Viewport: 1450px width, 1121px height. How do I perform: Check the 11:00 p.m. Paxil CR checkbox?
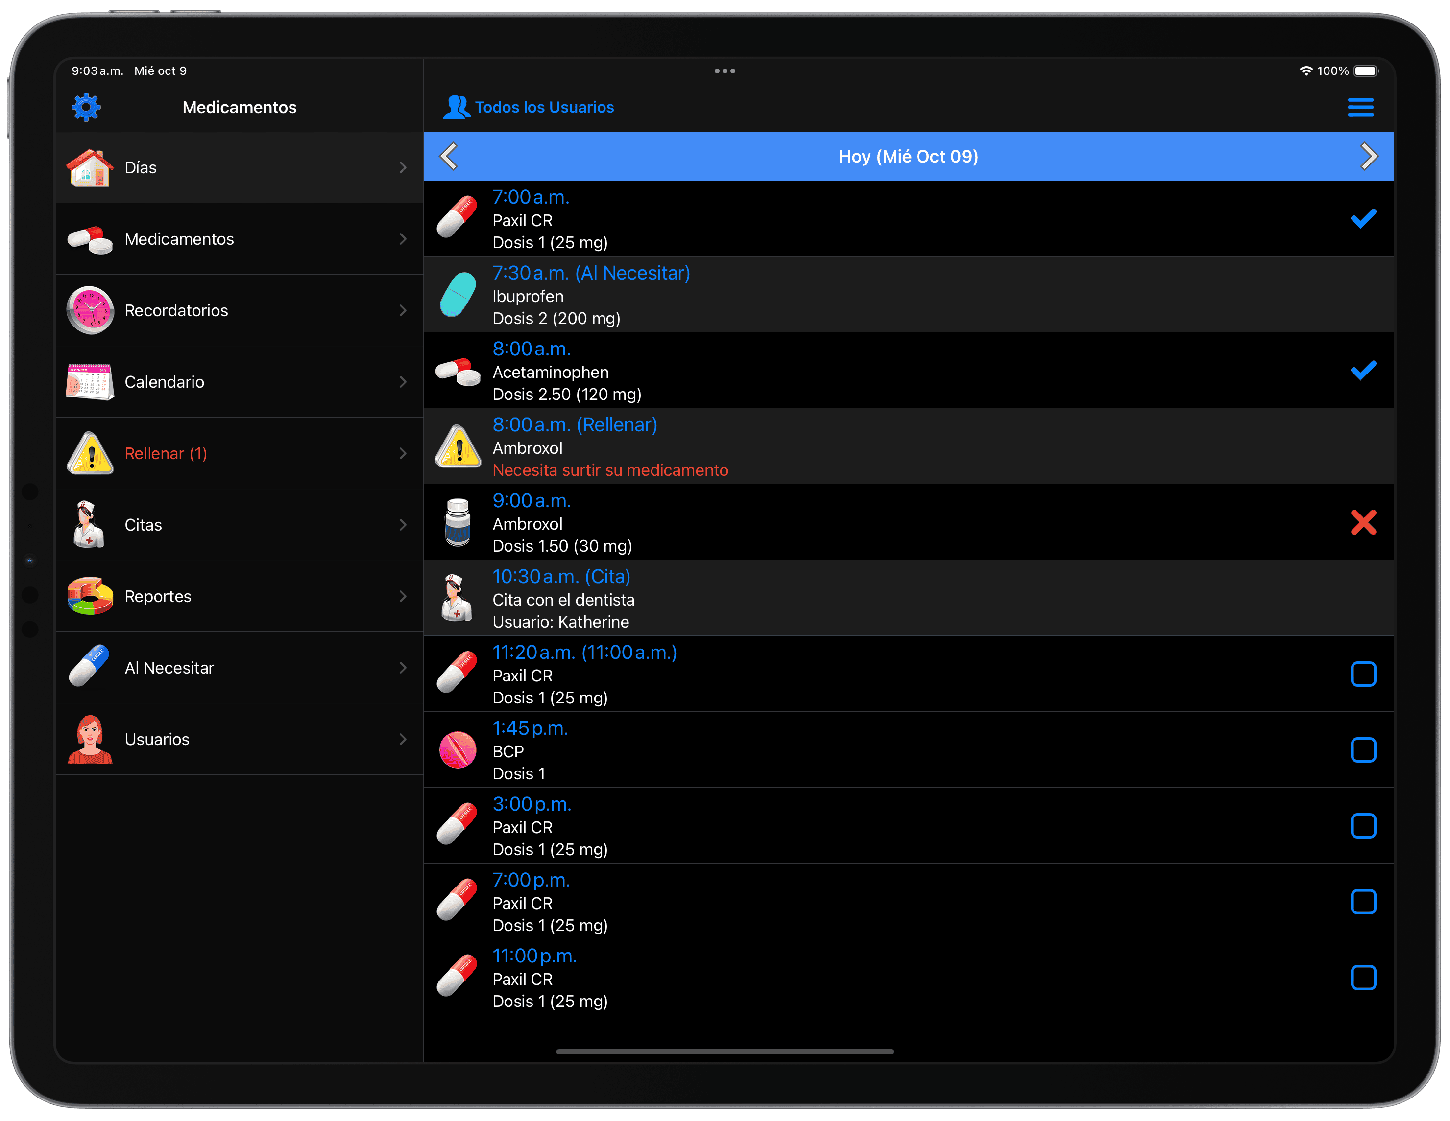point(1364,979)
